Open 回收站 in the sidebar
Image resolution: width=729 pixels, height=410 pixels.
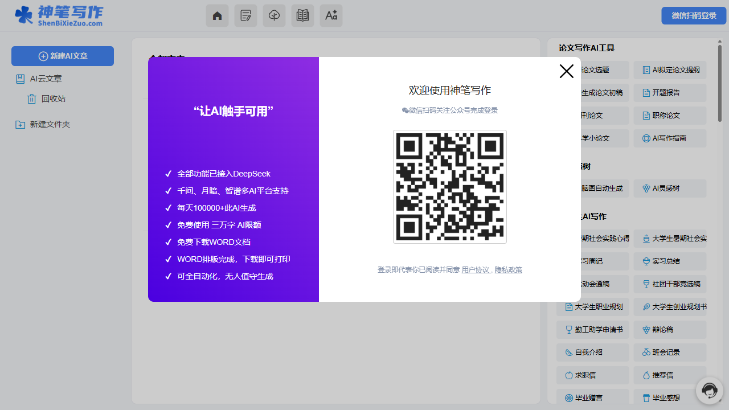pos(53,99)
